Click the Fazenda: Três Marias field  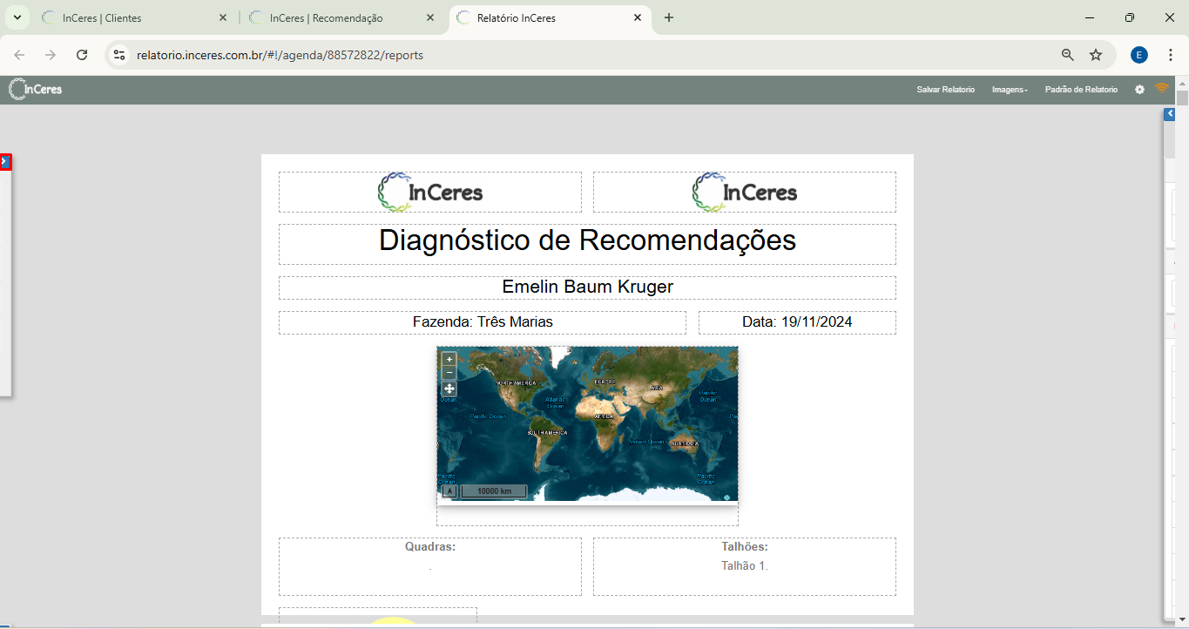point(483,322)
